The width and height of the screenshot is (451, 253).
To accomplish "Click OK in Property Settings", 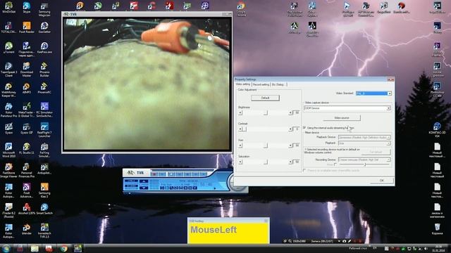I will point(381,180).
